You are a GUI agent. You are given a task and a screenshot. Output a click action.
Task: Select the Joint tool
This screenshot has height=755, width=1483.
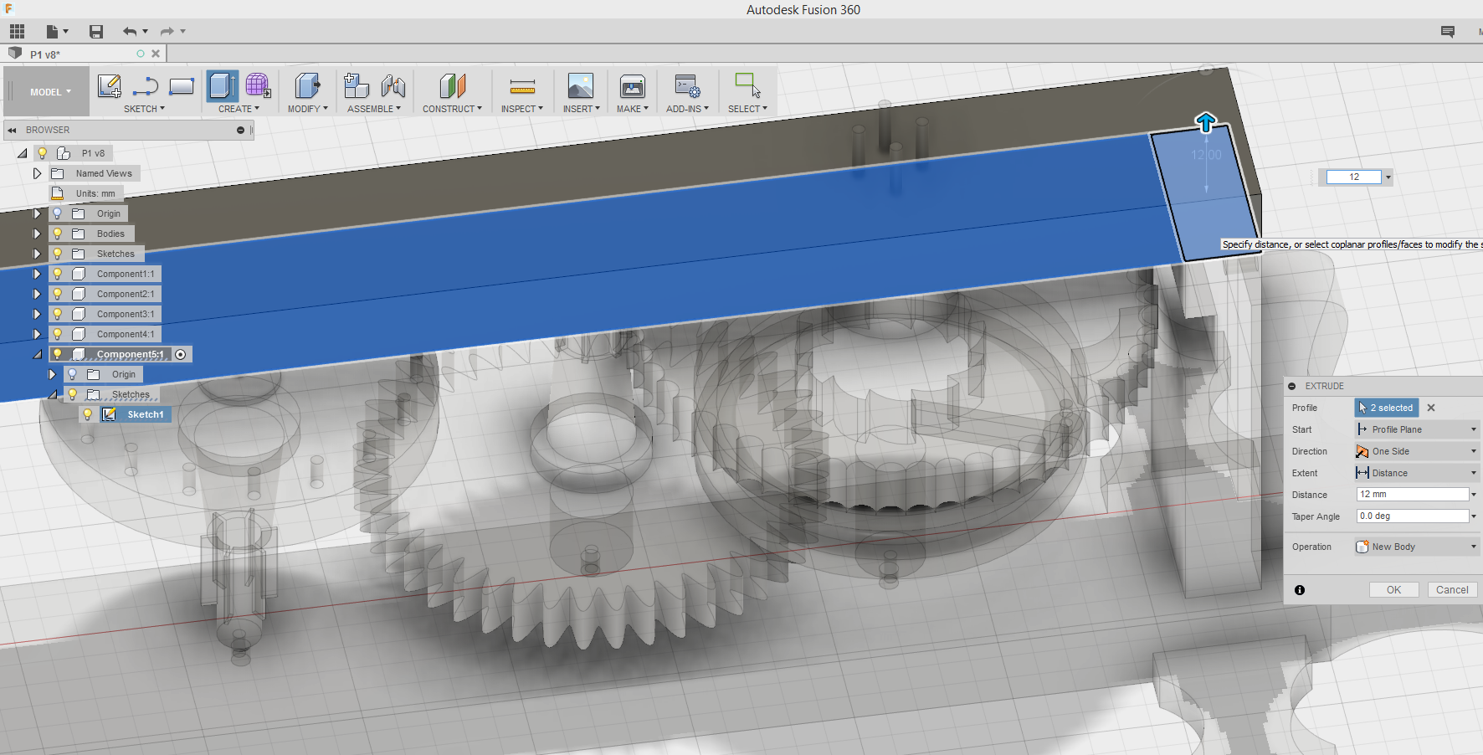pyautogui.click(x=393, y=85)
